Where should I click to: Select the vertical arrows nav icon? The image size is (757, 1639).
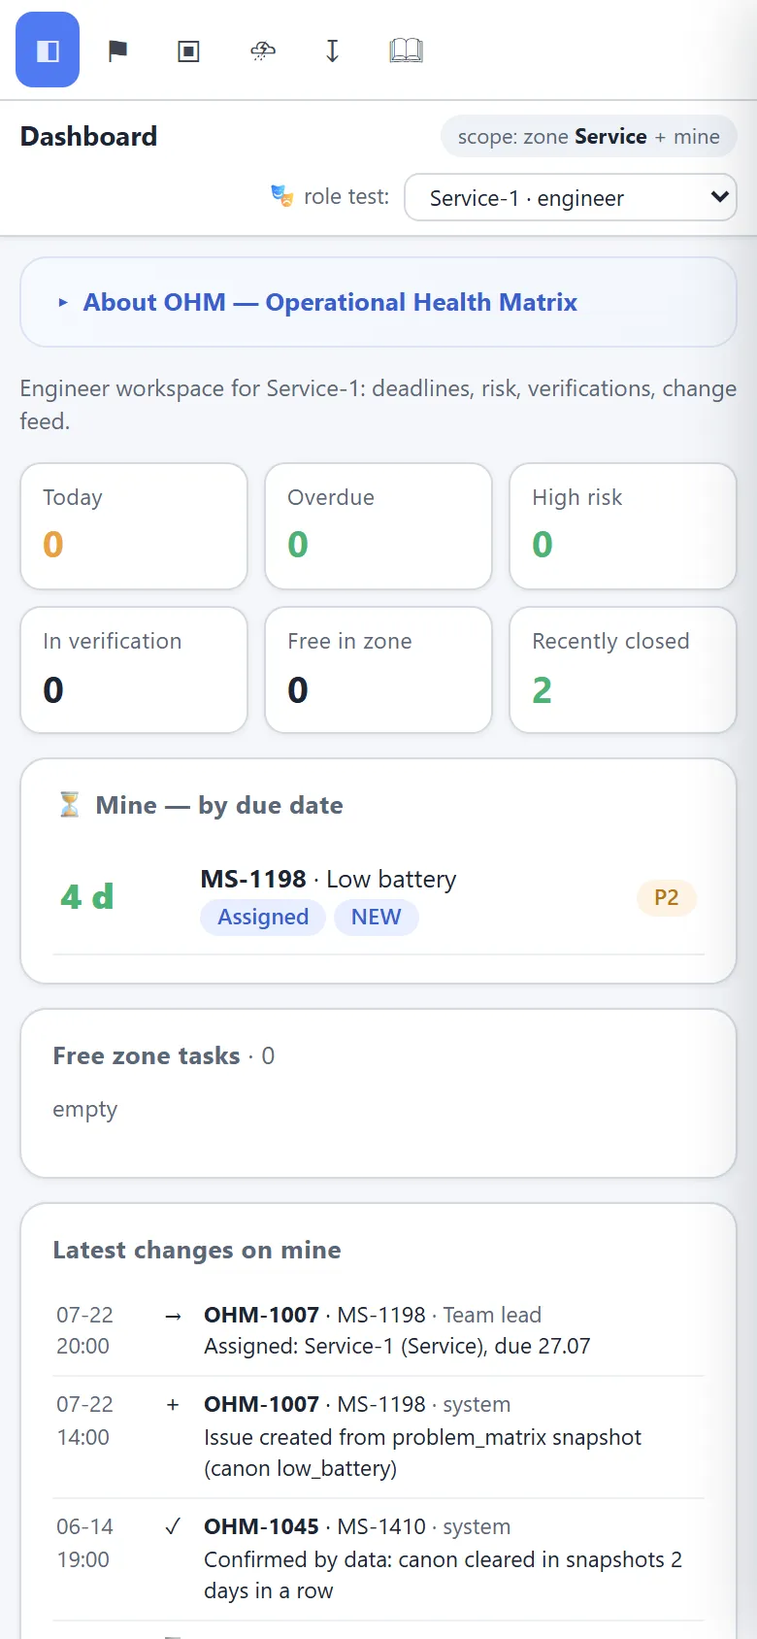[x=332, y=50]
